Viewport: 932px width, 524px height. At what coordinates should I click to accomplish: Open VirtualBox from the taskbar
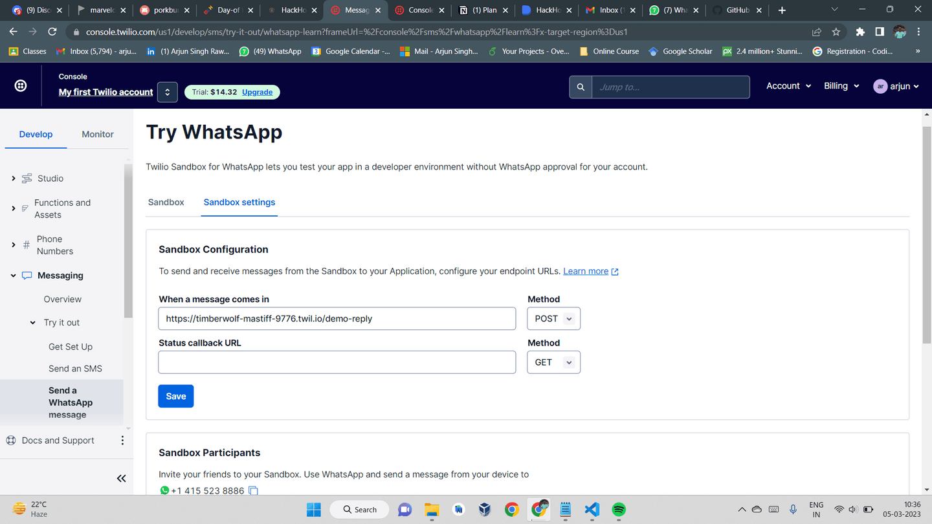coord(485,510)
